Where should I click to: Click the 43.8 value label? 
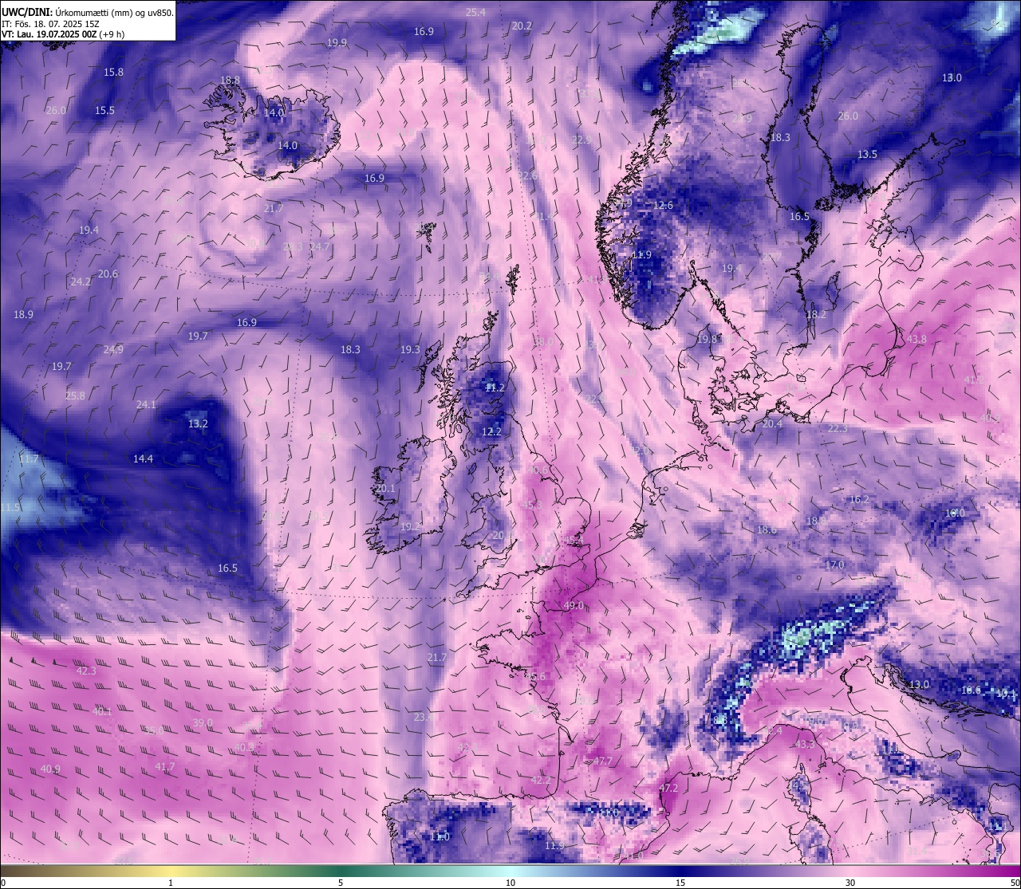(x=917, y=339)
